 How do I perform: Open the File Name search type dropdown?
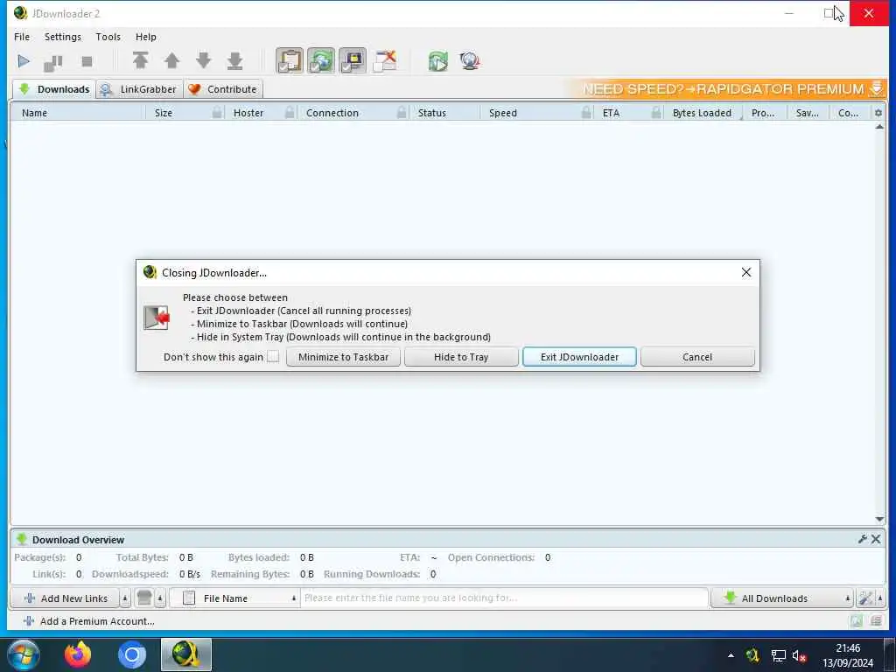click(x=234, y=598)
